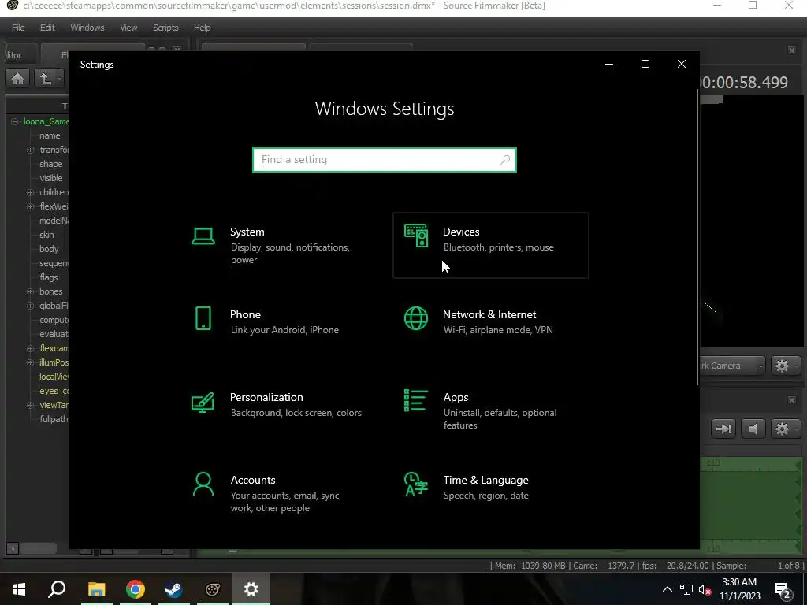Viewport: 807px width, 605px height.
Task: Open the Edit menu
Action: (x=47, y=28)
